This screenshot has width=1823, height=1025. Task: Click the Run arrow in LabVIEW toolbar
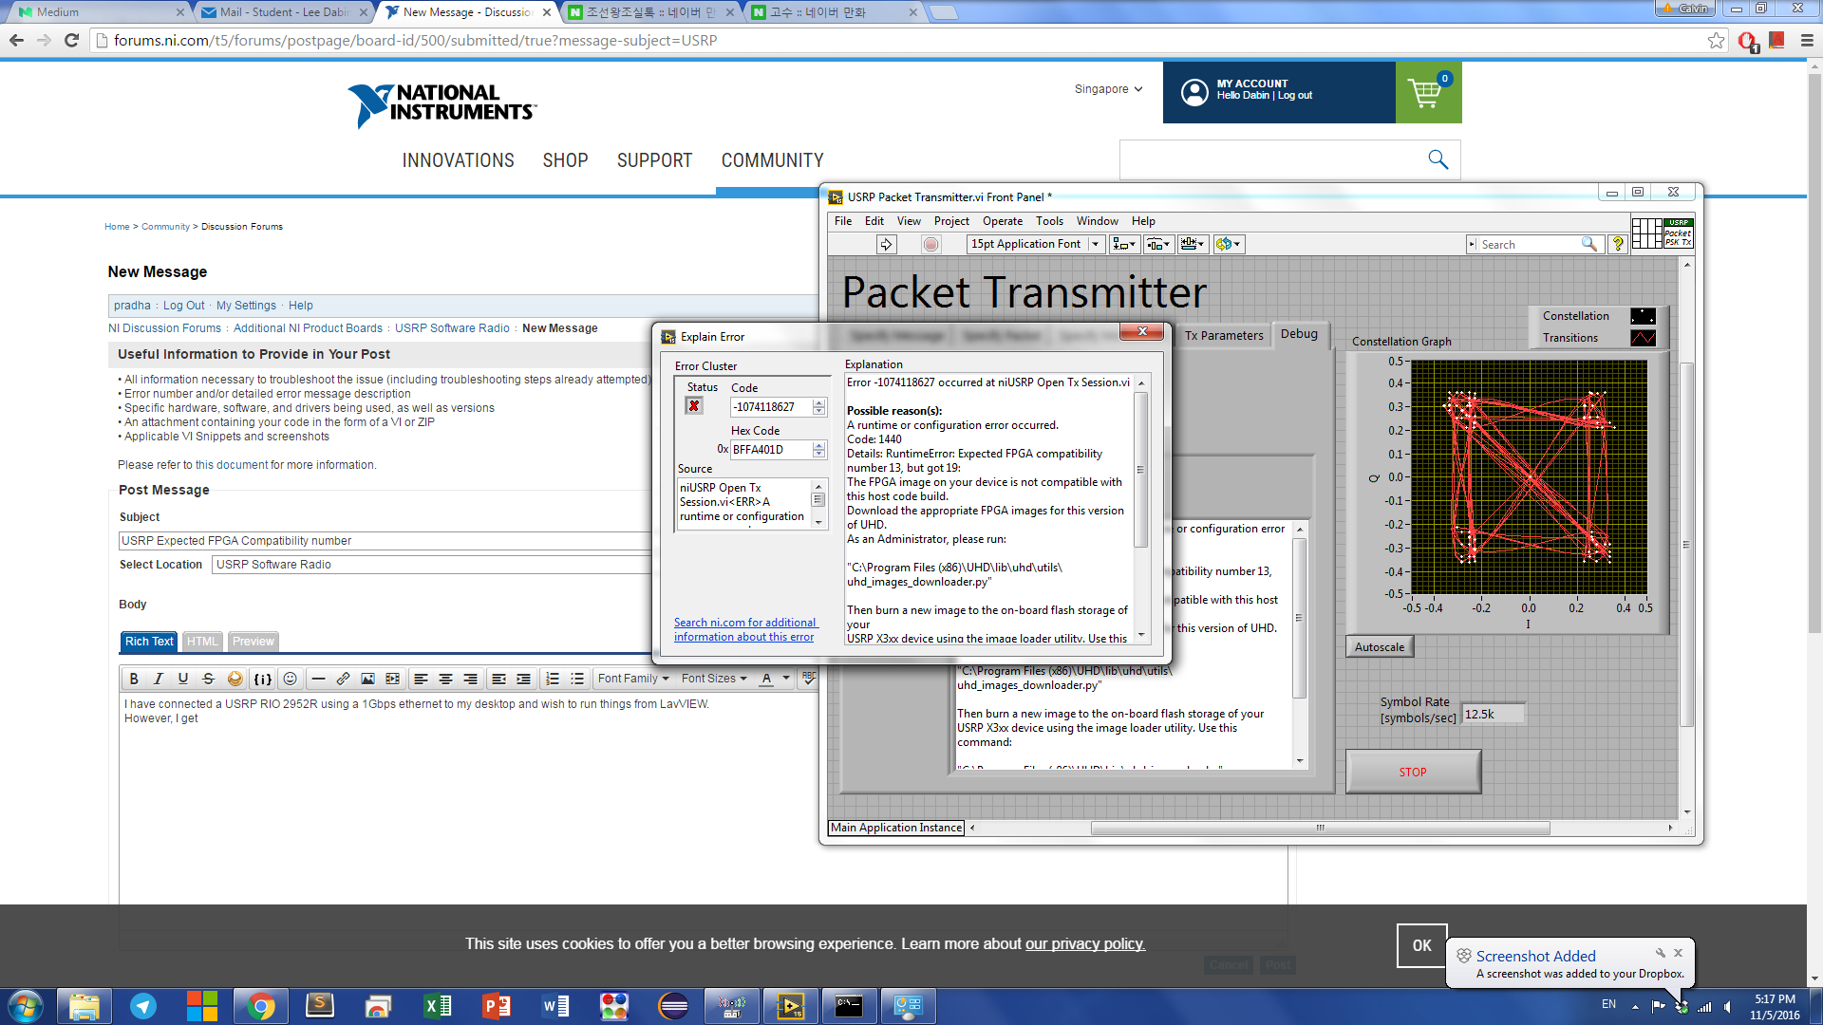click(x=886, y=244)
